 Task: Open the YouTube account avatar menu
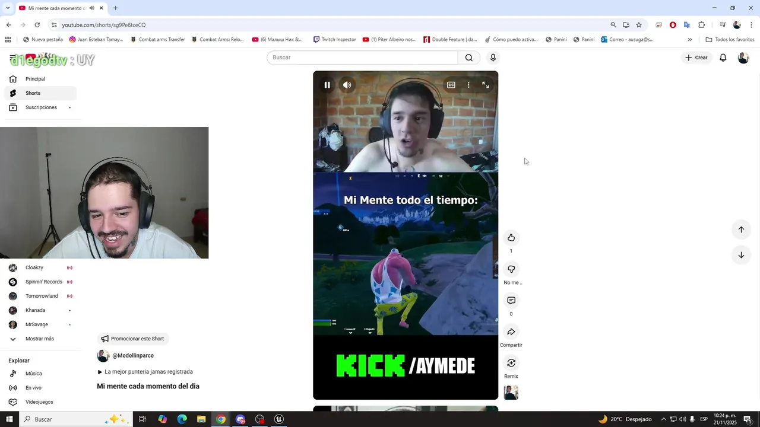(x=743, y=58)
